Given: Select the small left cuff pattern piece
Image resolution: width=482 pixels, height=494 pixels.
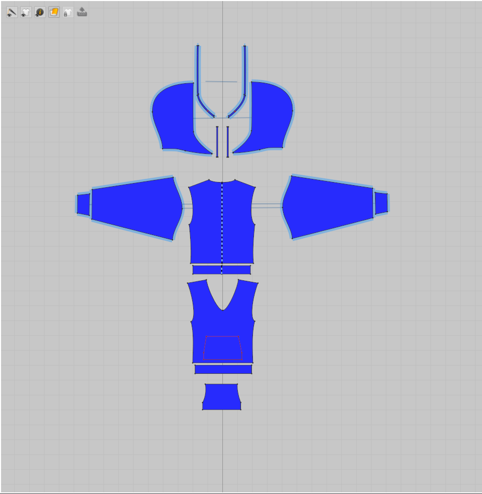Looking at the screenshot, I should coord(84,204).
